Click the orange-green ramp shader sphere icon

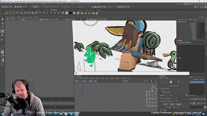point(63,13)
